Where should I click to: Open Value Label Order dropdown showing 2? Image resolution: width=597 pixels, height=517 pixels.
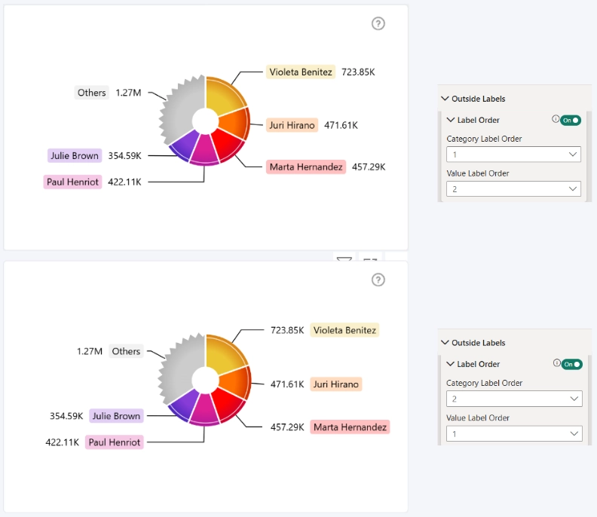click(x=513, y=189)
